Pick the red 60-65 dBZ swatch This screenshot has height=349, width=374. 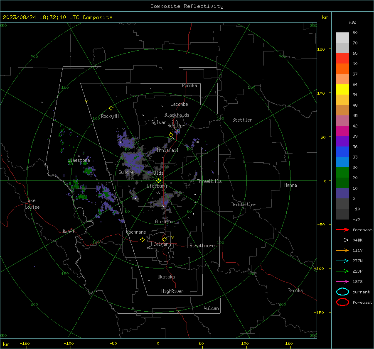click(342, 59)
